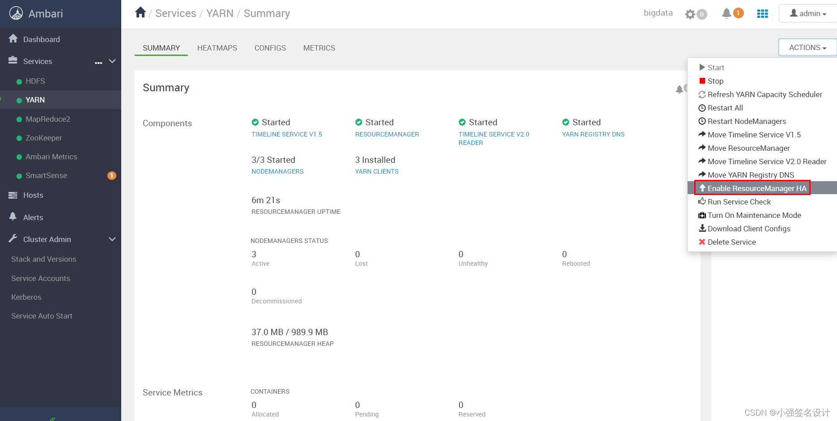This screenshot has width=837, height=421.
Task: Click the SmartSense alert badge
Action: pyautogui.click(x=111, y=175)
